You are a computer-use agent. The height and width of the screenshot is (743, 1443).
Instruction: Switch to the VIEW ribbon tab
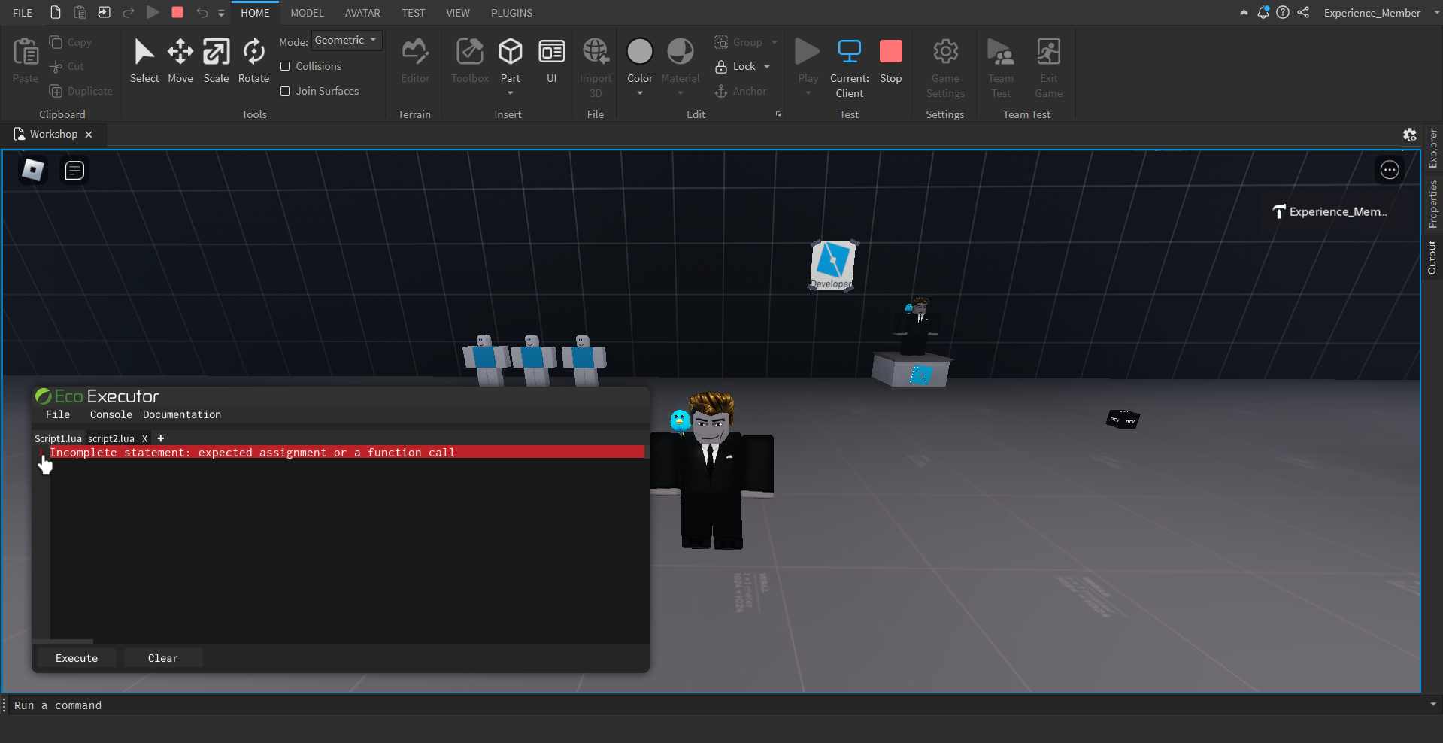tap(457, 13)
